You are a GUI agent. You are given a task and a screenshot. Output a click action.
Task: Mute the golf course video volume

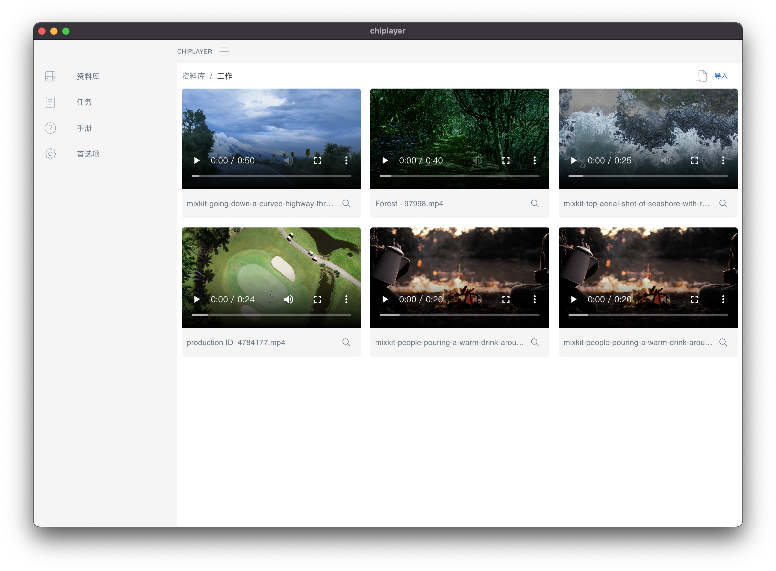[x=289, y=299]
